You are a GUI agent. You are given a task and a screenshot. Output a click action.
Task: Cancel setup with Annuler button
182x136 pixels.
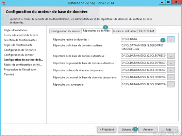point(148,130)
